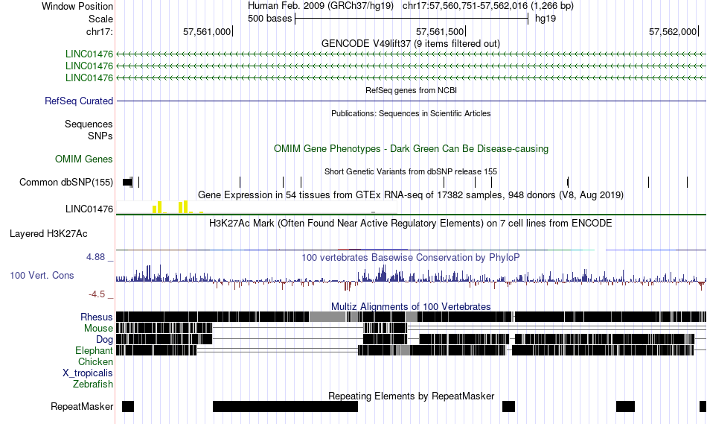This screenshot has width=707, height=424.
Task: Click the 57,562,000 ruler position
Action: click(673, 31)
